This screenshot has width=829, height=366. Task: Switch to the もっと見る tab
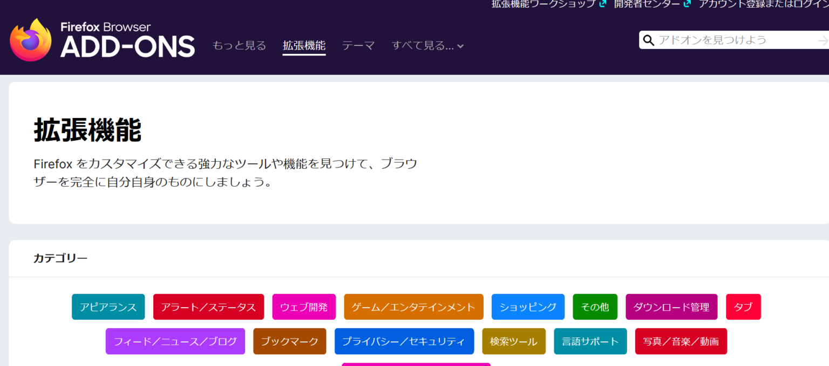tap(239, 46)
